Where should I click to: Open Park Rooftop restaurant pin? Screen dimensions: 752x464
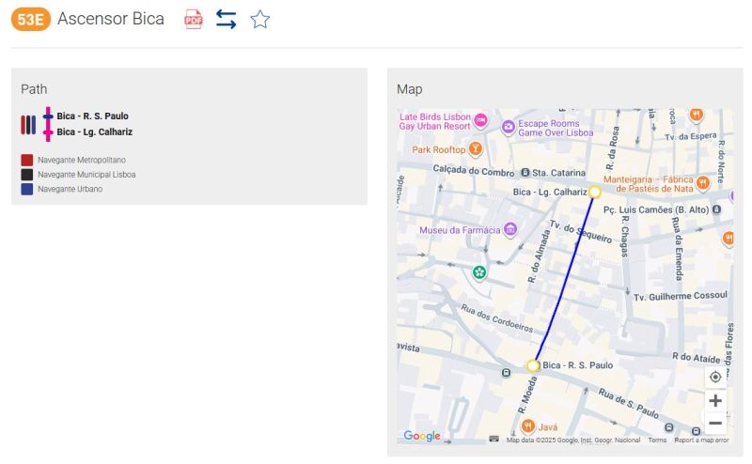point(476,148)
